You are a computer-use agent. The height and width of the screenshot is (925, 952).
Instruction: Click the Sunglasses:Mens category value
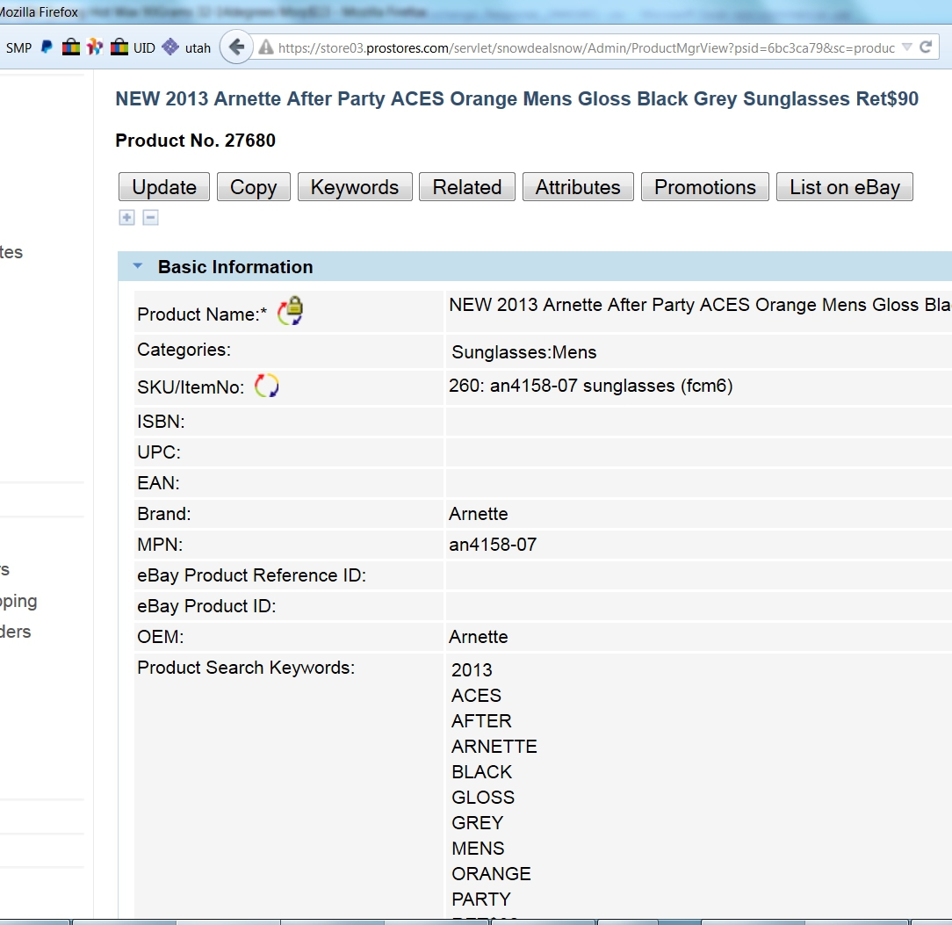point(524,352)
